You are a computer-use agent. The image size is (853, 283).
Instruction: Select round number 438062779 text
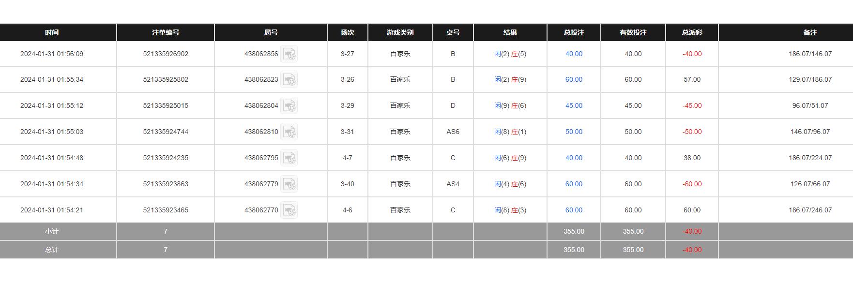point(261,184)
